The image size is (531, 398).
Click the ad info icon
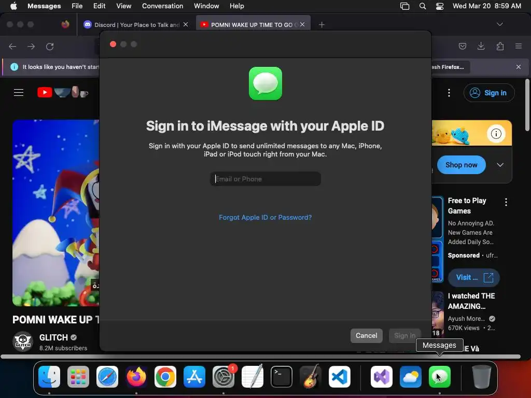point(496,134)
